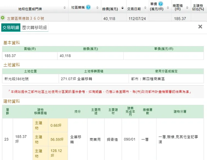
Task: Sort by 交易日期 column arrows
Action: (145, 8)
